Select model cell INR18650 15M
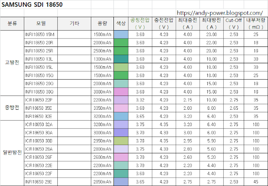Viewport: 268px width, 186px height. coord(41,34)
